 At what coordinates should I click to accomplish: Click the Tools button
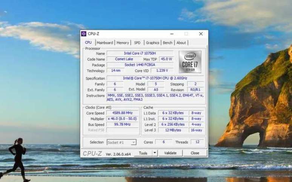[x=143, y=153]
